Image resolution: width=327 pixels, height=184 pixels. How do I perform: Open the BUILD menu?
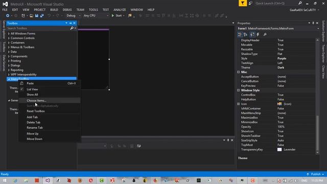(54, 10)
